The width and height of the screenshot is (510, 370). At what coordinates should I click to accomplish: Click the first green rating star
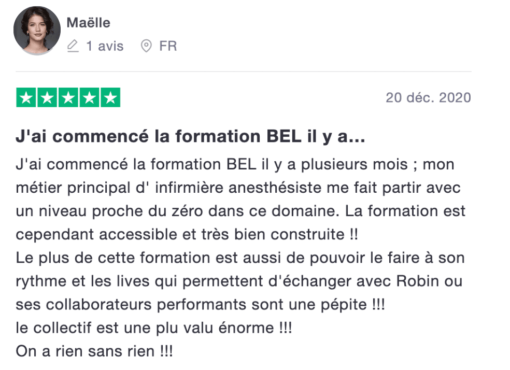26,98
